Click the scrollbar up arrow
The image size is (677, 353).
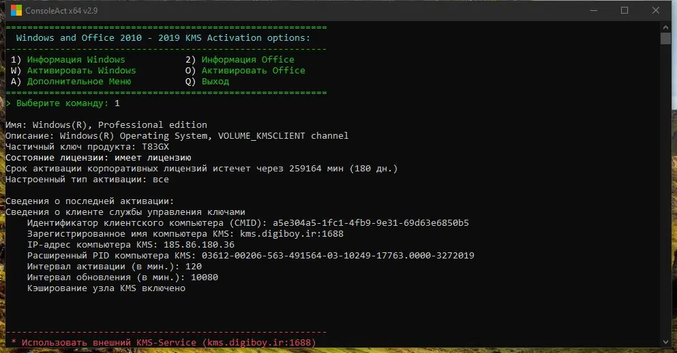tap(666, 27)
